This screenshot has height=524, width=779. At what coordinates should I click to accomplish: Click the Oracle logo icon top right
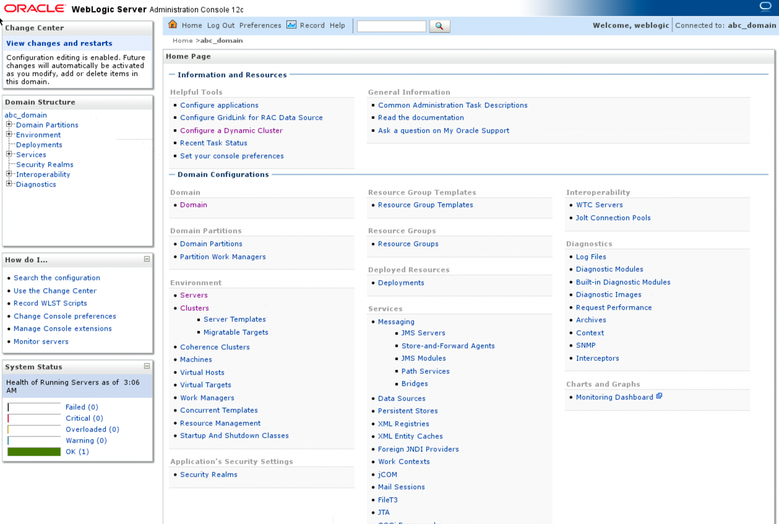point(765,7)
